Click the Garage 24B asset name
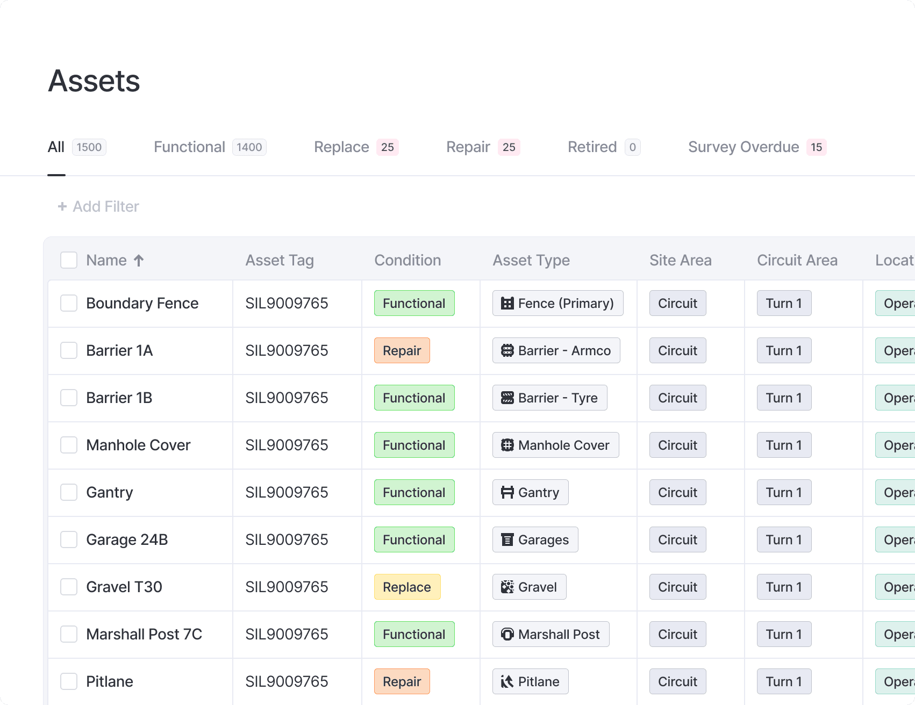 (127, 539)
